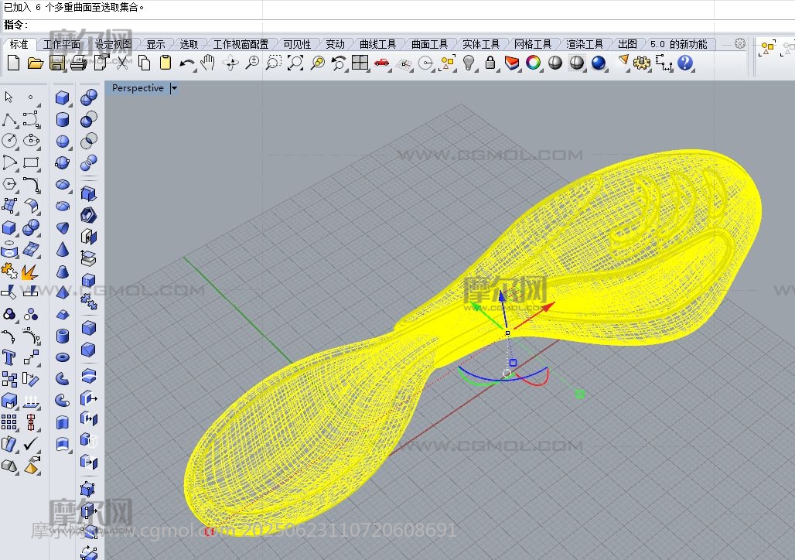
Task: Open help with the question mark icon
Action: point(685,63)
